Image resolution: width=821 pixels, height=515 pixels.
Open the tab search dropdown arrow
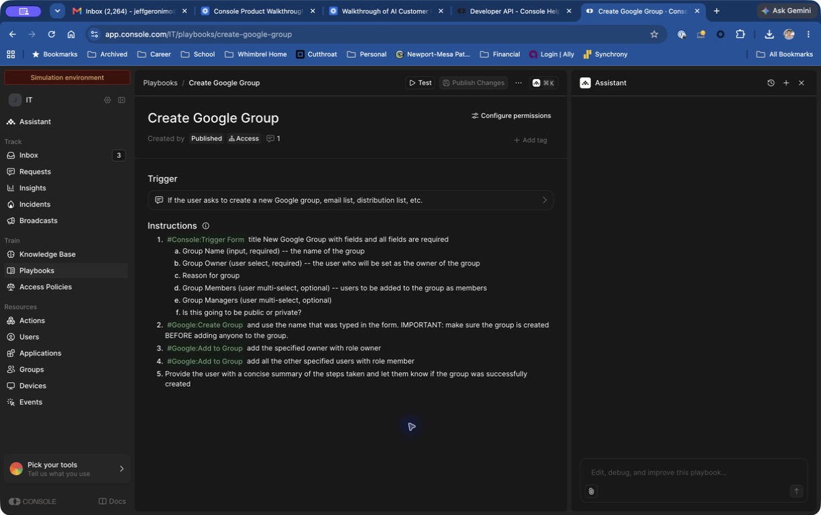click(x=57, y=11)
